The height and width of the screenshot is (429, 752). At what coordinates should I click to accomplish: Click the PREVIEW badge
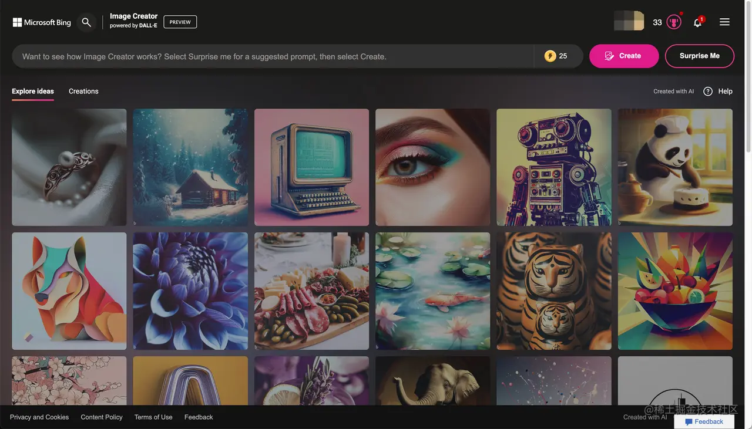[x=180, y=22]
